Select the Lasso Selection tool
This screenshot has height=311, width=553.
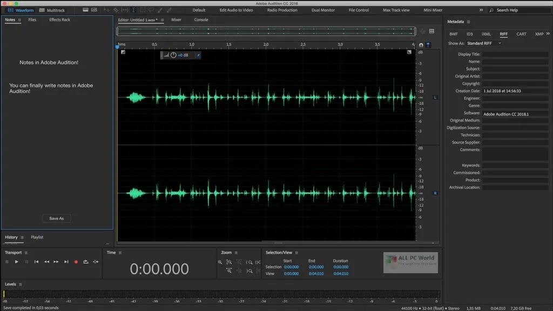click(152, 10)
